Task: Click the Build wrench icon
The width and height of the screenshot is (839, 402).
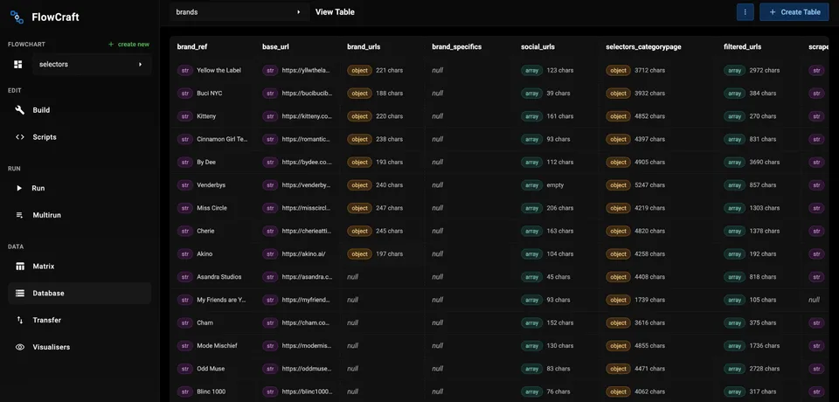Action: point(20,110)
